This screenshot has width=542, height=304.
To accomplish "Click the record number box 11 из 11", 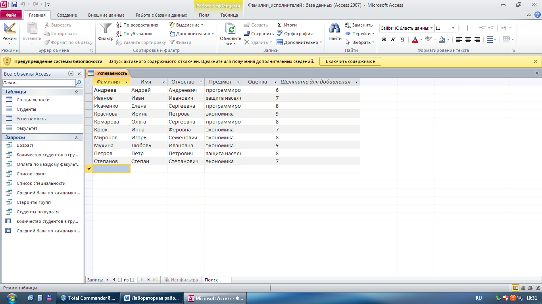I will coord(127,280).
